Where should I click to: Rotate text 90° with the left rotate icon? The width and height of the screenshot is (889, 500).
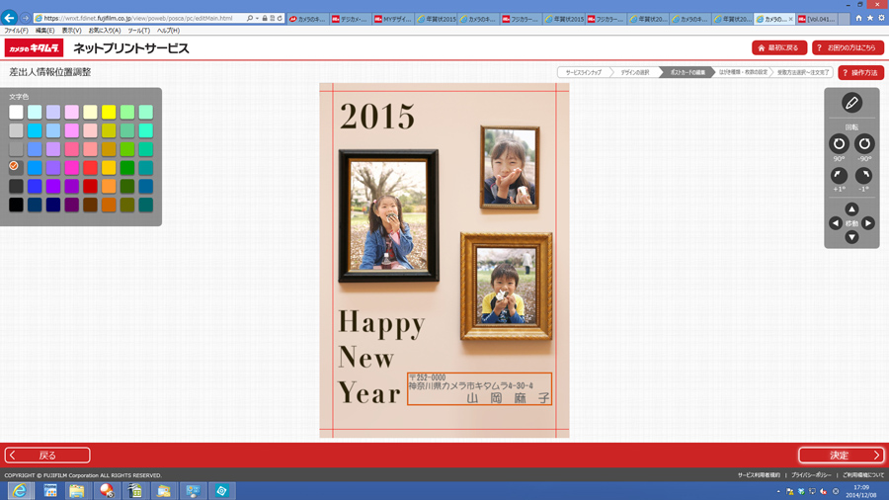(x=839, y=144)
